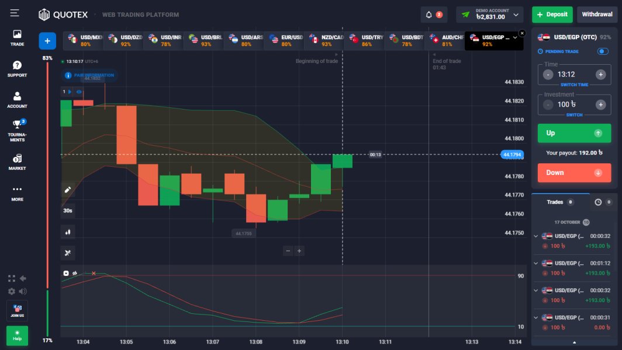Click the back arrow icon near settings
This screenshot has height=350, width=622.
(x=23, y=278)
